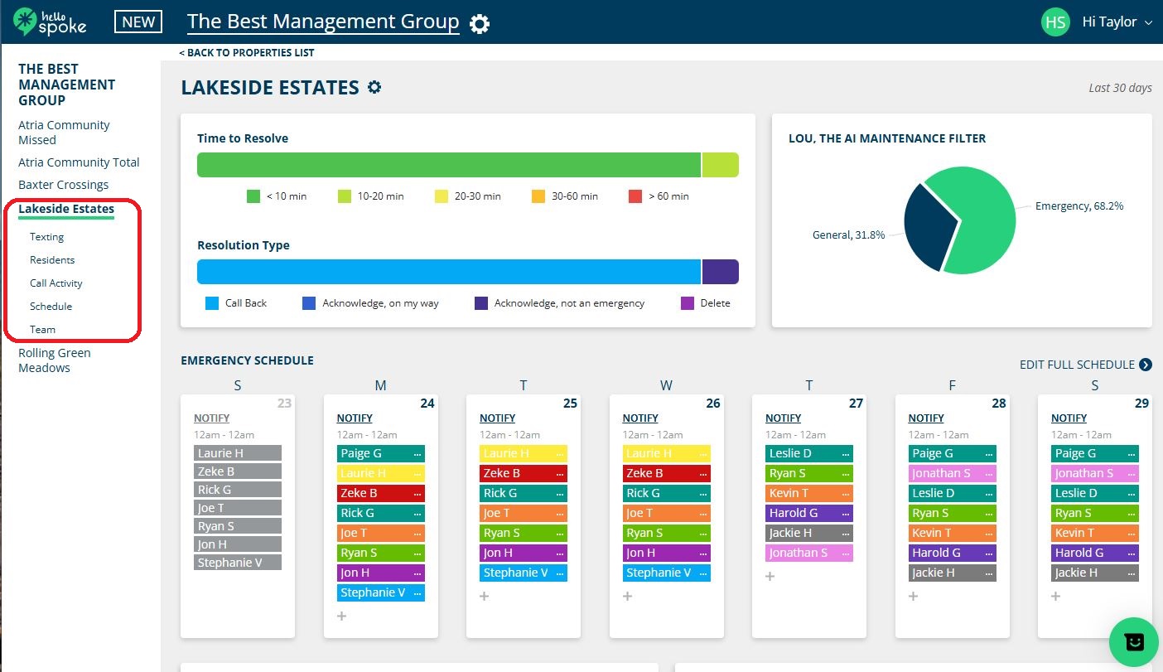This screenshot has height=672, width=1163.
Task: Click the HS avatar circle
Action: 1055,22
